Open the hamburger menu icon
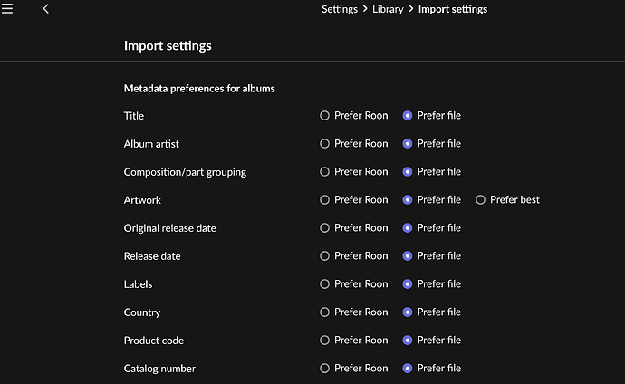625x384 pixels. pyautogui.click(x=7, y=9)
